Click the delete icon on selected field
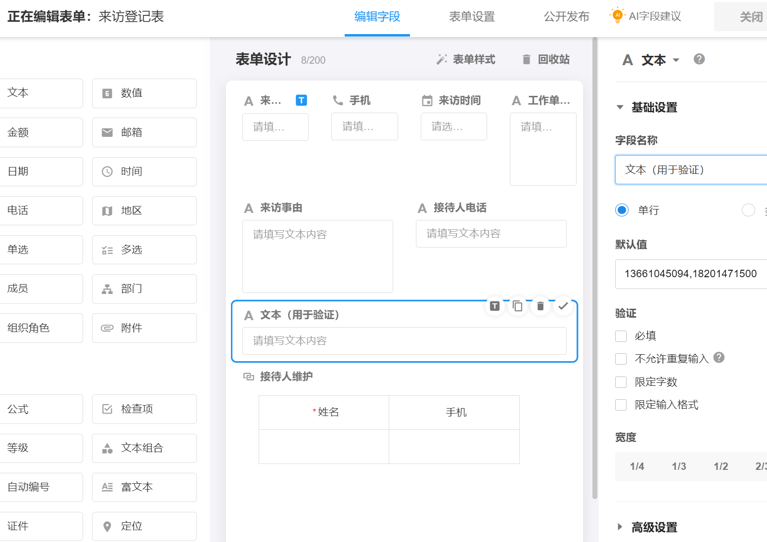 (540, 306)
